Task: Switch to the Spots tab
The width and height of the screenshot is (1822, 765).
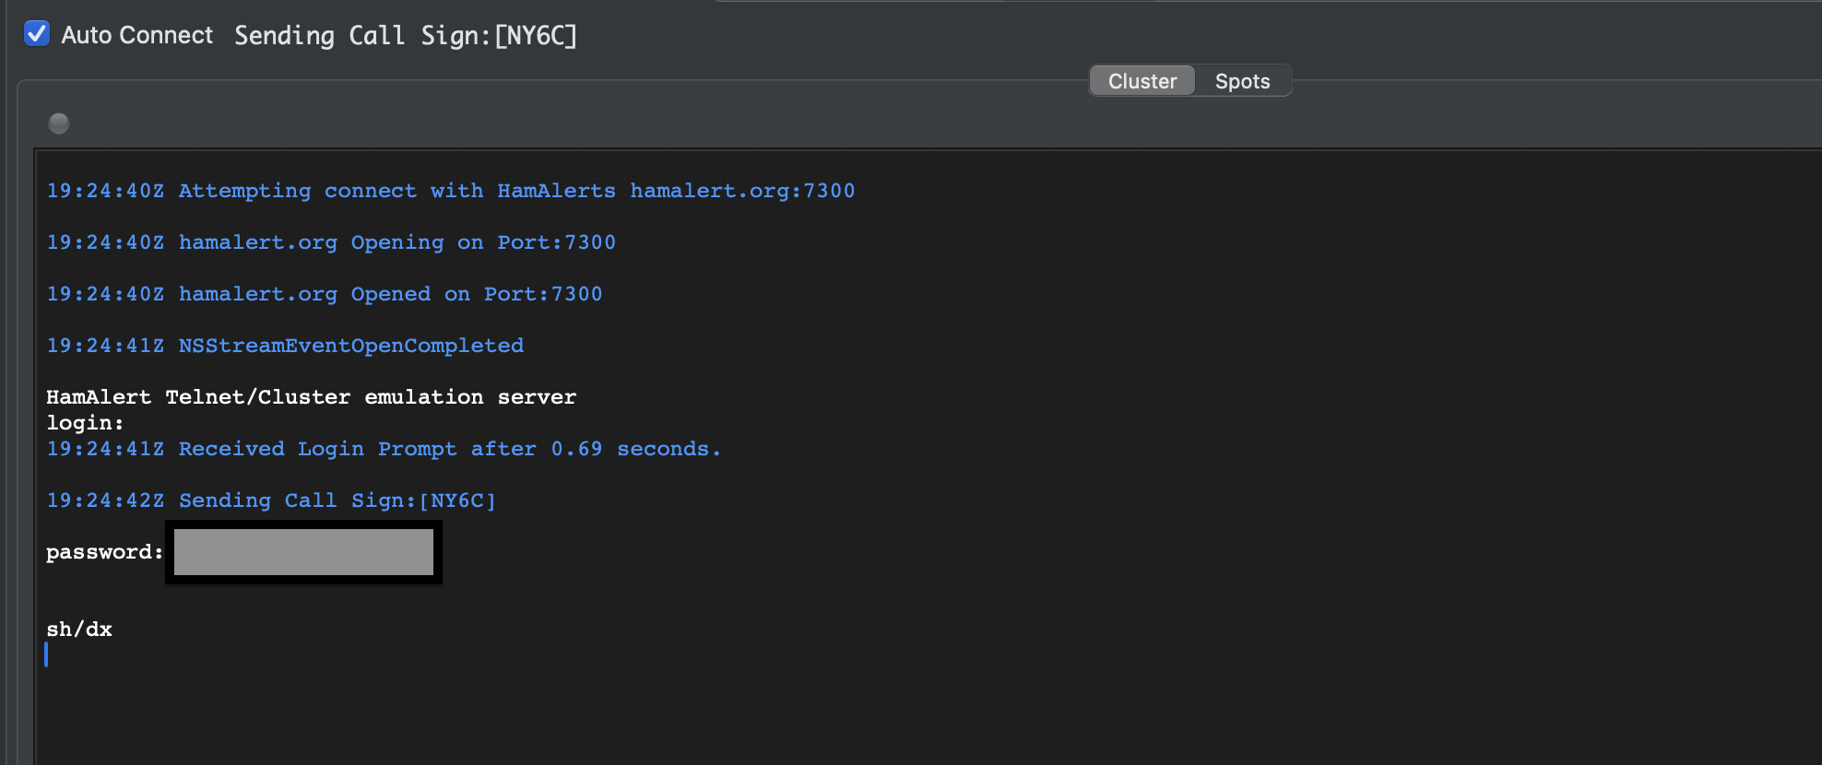Action: click(1242, 81)
